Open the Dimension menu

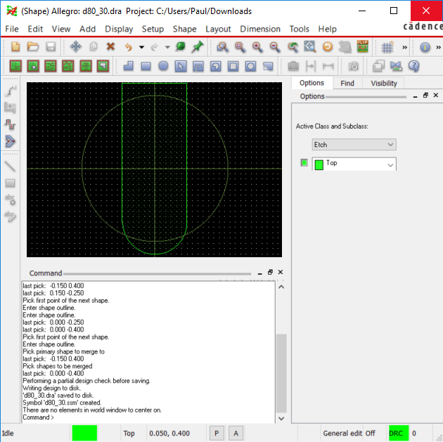pyautogui.click(x=260, y=29)
